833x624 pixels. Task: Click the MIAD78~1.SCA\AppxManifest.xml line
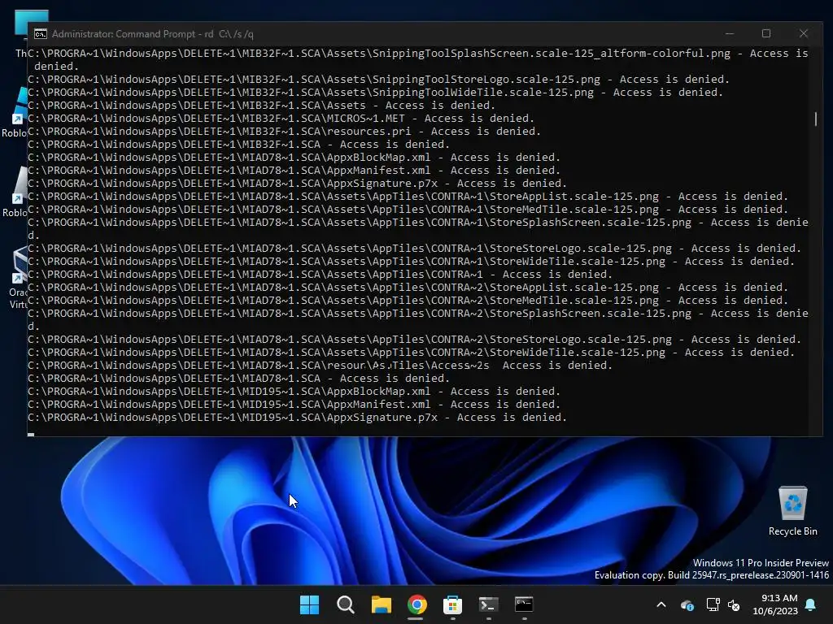294,171
